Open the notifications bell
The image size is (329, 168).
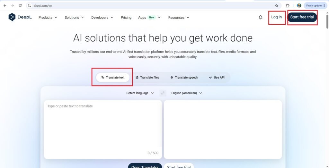(x=260, y=17)
